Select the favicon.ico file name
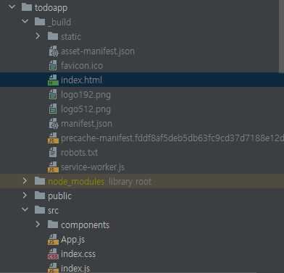This screenshot has height=273, width=284. (x=82, y=66)
